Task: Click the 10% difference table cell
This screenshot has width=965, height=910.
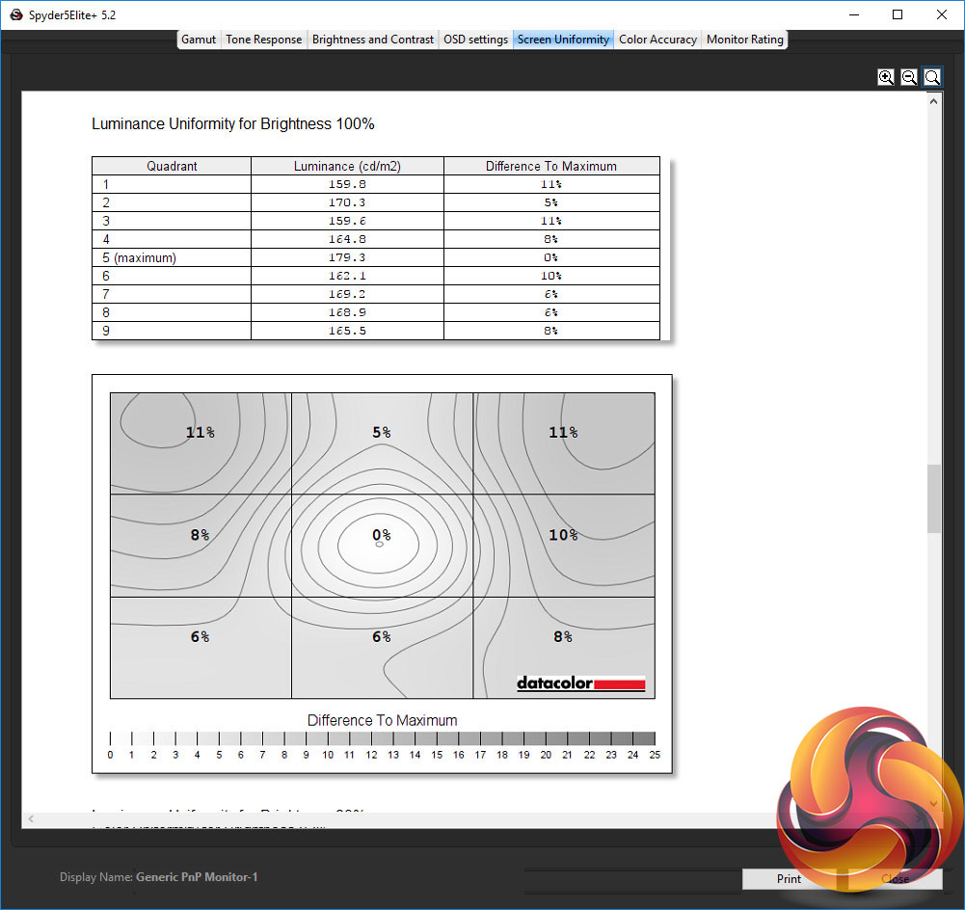Action: (x=550, y=276)
